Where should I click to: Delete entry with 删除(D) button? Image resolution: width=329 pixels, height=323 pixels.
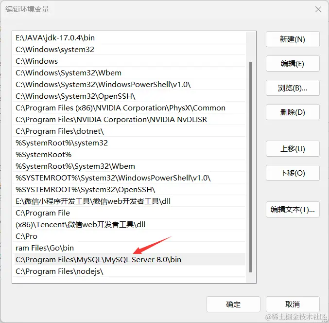click(x=293, y=112)
